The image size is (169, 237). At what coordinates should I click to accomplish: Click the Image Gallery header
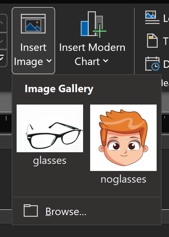point(59,89)
